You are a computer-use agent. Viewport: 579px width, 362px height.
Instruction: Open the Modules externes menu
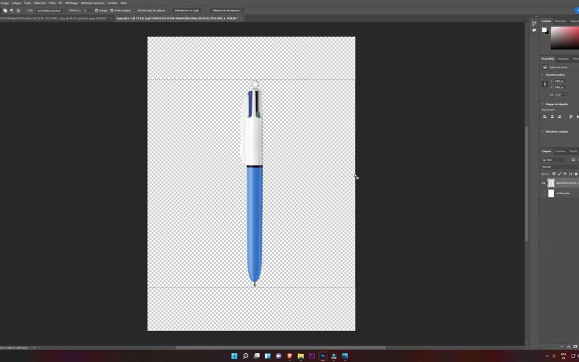coord(92,3)
